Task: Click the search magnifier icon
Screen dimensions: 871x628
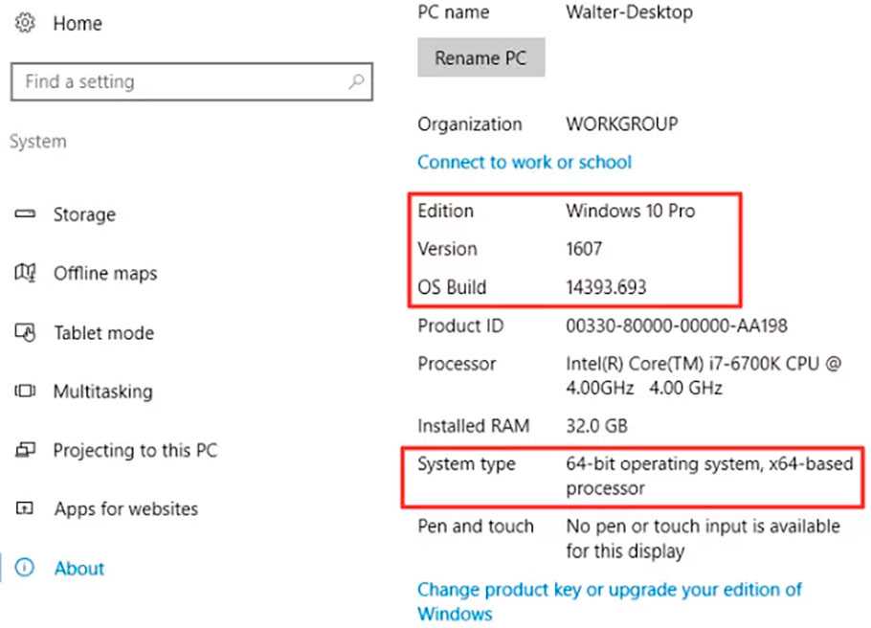Action: (x=356, y=82)
